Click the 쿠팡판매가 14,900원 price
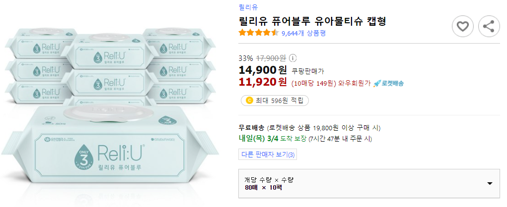 click(x=263, y=70)
